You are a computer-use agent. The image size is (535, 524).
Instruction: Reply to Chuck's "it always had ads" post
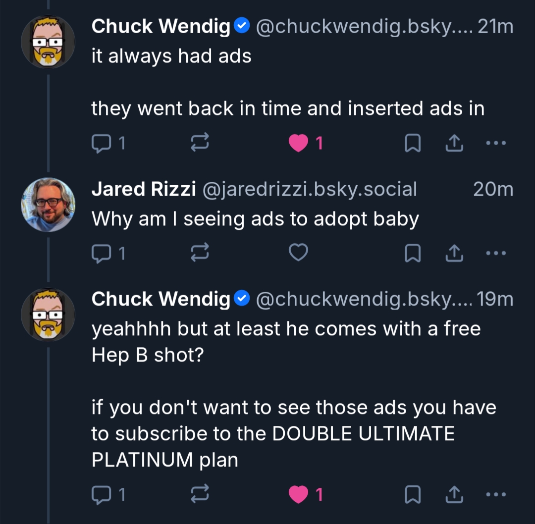(102, 143)
